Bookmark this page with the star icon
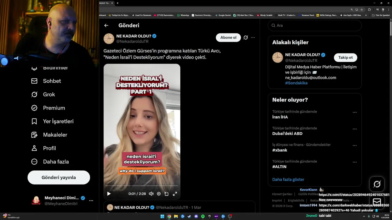 (362, 9)
